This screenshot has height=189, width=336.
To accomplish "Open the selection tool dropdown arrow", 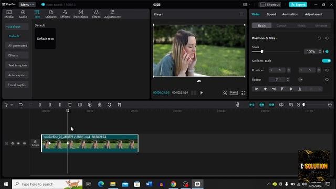I will coord(12,105).
